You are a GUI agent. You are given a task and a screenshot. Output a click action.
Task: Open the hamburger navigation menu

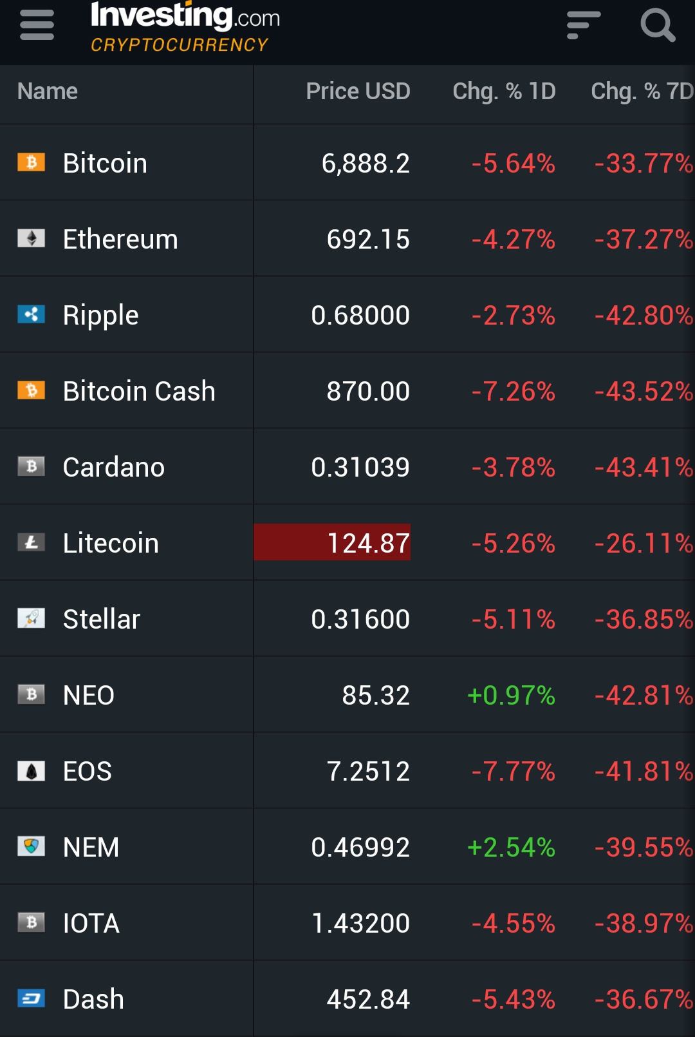(37, 25)
